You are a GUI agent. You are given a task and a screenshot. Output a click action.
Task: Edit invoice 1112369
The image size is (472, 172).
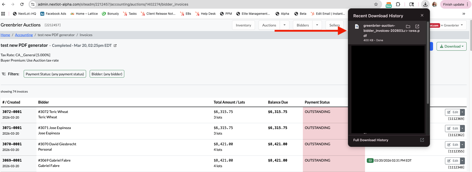[x=453, y=112]
